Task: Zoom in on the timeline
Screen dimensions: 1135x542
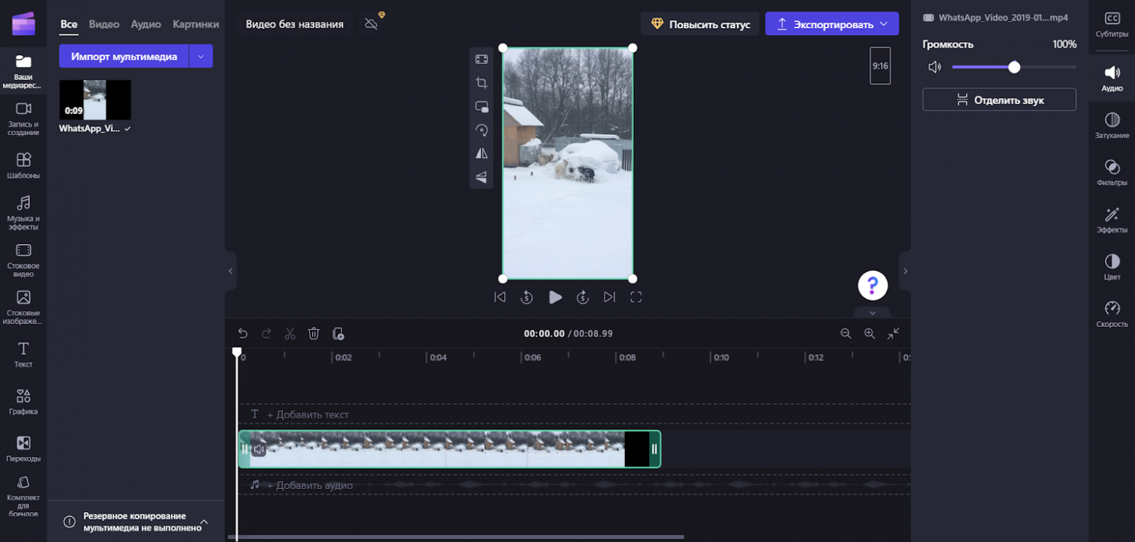Action: click(x=869, y=333)
